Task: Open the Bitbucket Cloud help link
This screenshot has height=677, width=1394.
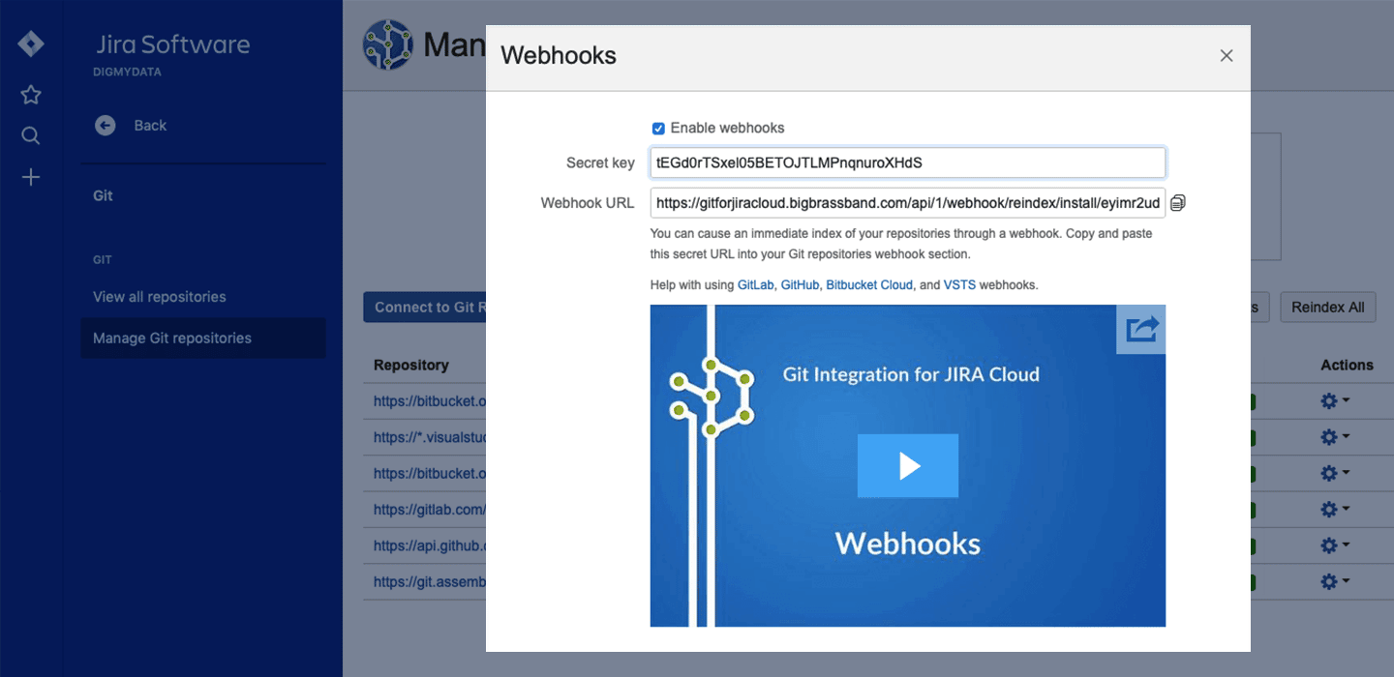Action: (x=869, y=285)
